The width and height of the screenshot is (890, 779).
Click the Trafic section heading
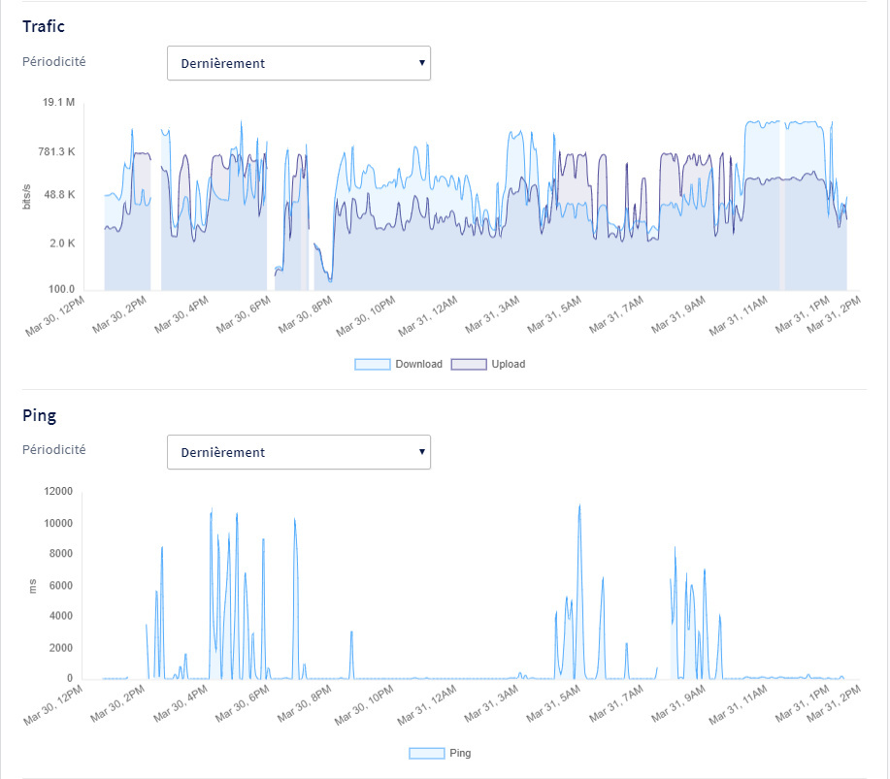pyautogui.click(x=45, y=26)
